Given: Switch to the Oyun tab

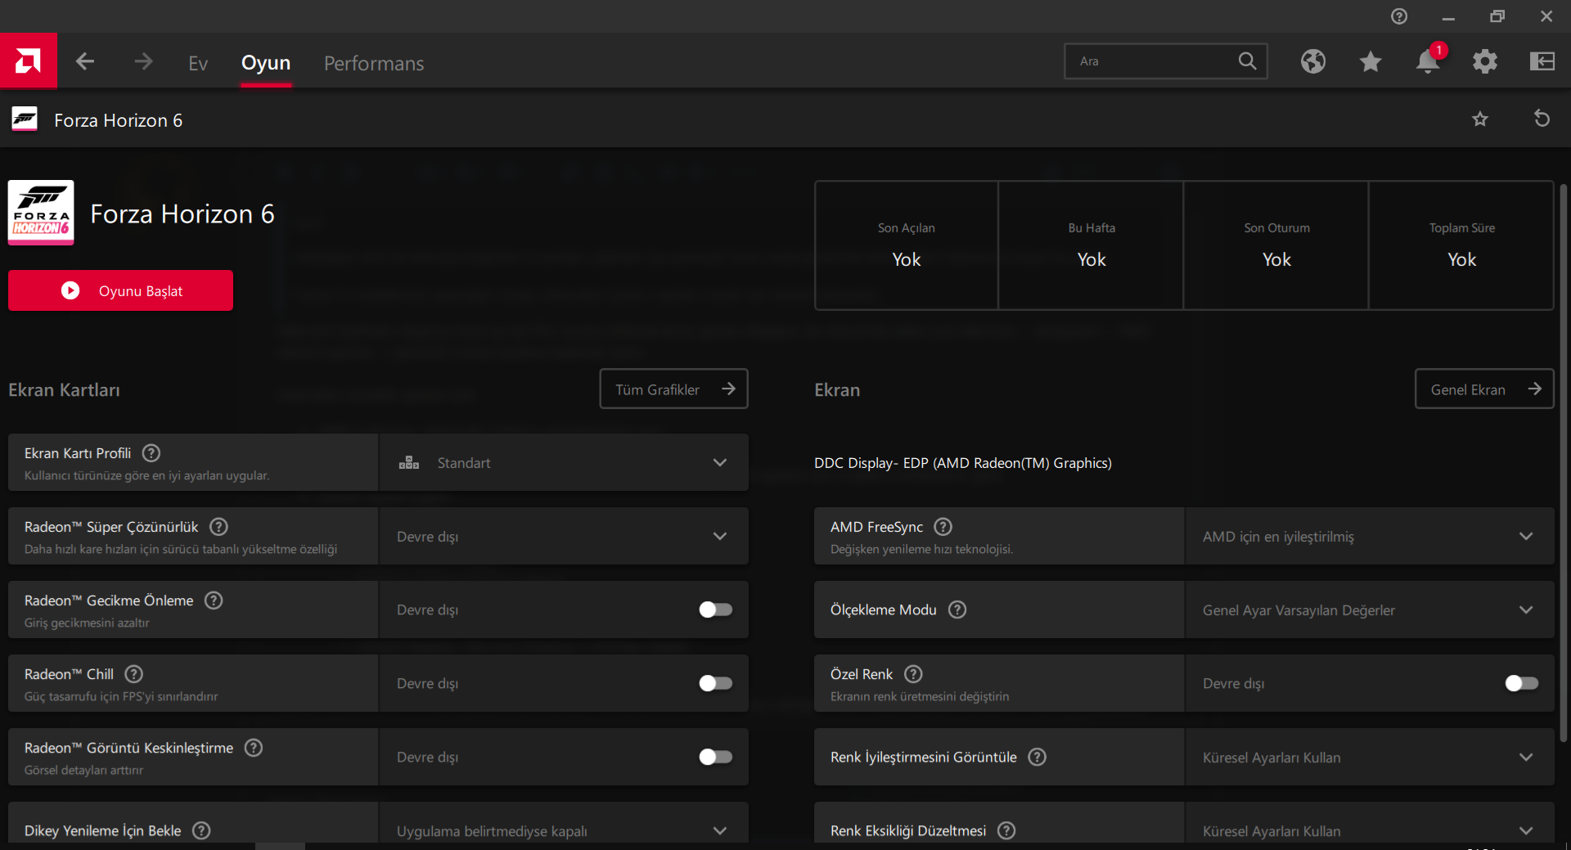Looking at the screenshot, I should (x=266, y=63).
